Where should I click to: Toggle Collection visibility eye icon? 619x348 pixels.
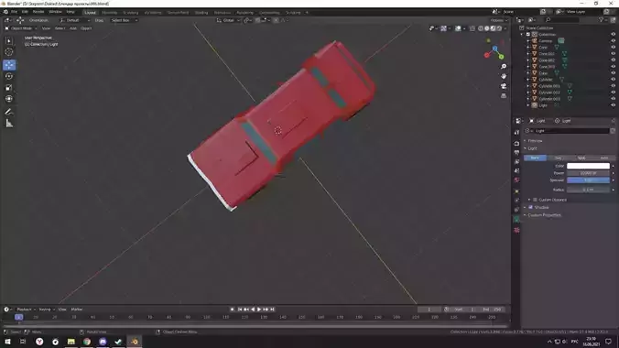click(x=614, y=35)
